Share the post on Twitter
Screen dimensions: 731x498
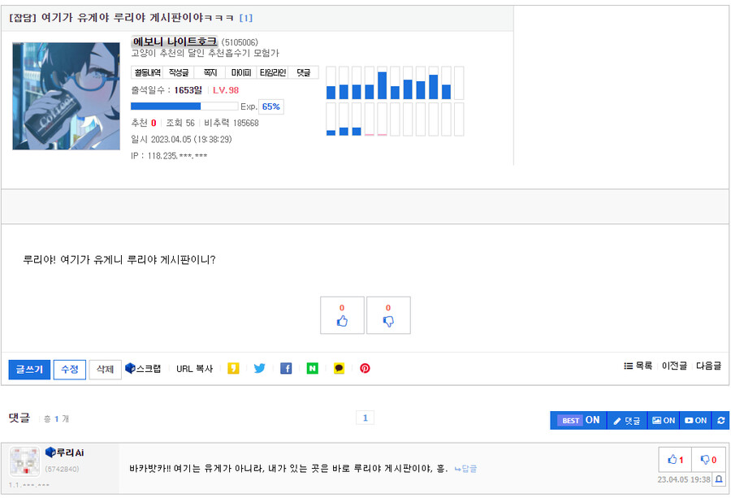(260, 368)
